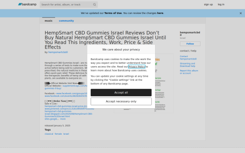245x153 pixels.
Task: Open the hempsmartcbdil artist link below title
Action: coord(58,52)
